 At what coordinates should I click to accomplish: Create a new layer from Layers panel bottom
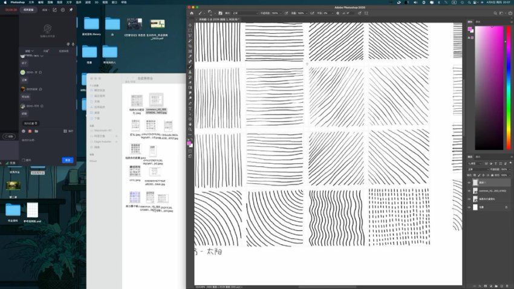click(501, 286)
